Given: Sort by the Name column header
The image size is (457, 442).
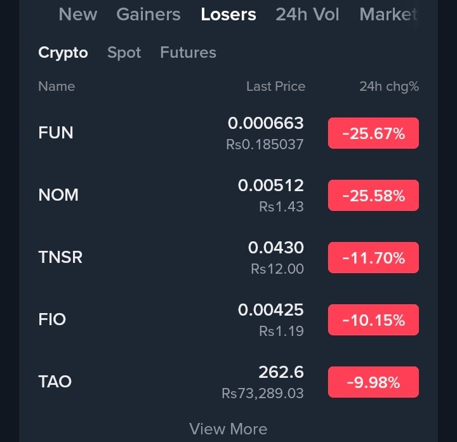Looking at the screenshot, I should pyautogui.click(x=56, y=86).
